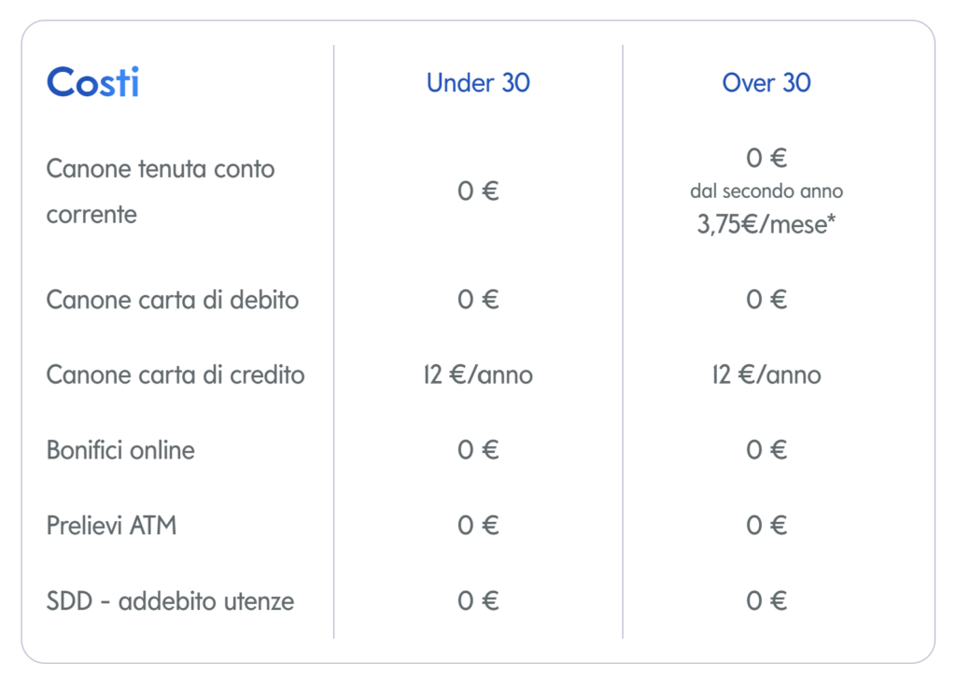Click Over 30 Prelievi ATM 0 € value

[x=766, y=526]
